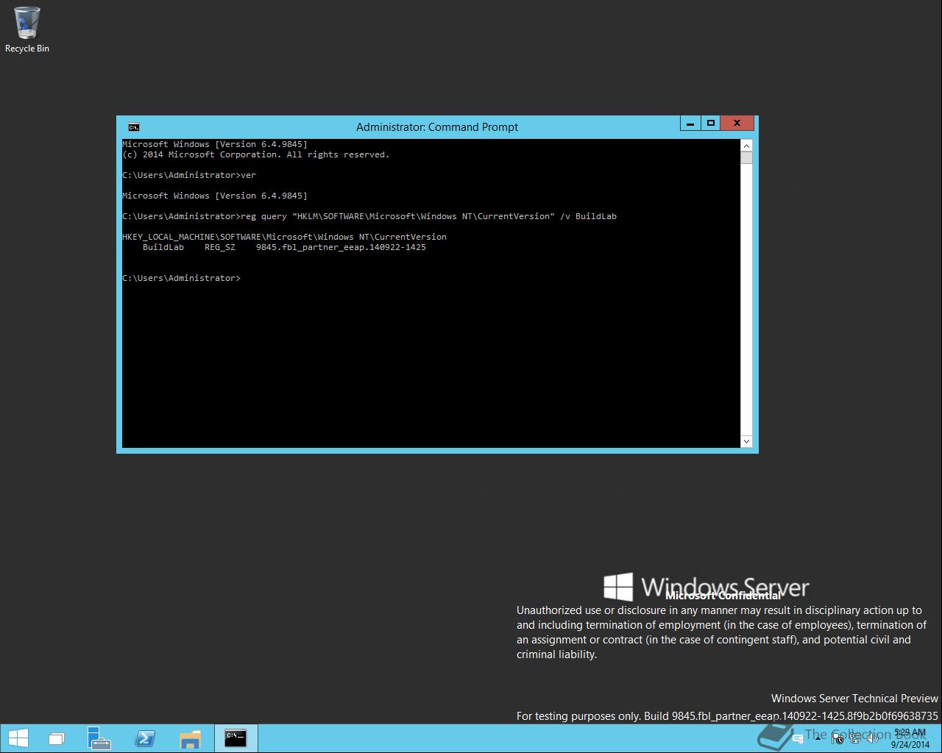The height and width of the screenshot is (753, 942).
Task: Open the volume speaker icon in the tray
Action: pos(872,738)
